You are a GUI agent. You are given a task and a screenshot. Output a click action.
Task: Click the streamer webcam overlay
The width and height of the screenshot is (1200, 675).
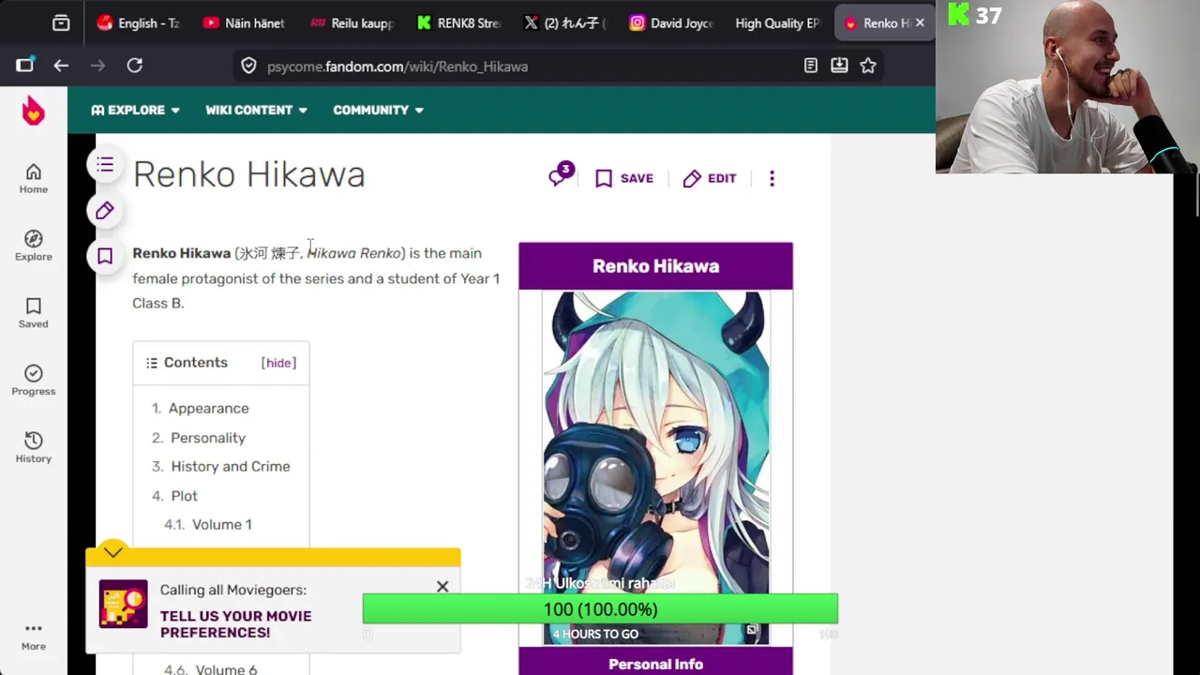1067,86
